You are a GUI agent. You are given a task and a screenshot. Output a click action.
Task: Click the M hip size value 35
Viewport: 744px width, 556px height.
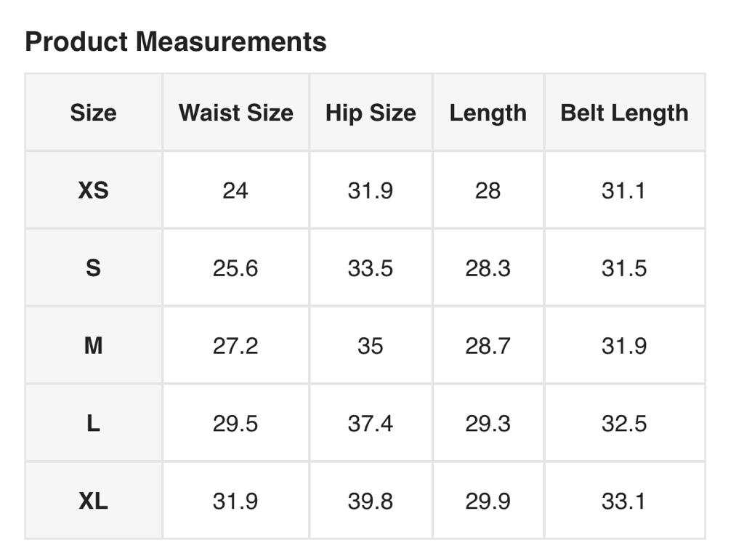(371, 346)
